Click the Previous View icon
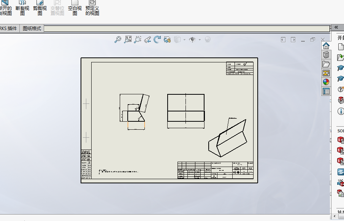 click(147, 40)
